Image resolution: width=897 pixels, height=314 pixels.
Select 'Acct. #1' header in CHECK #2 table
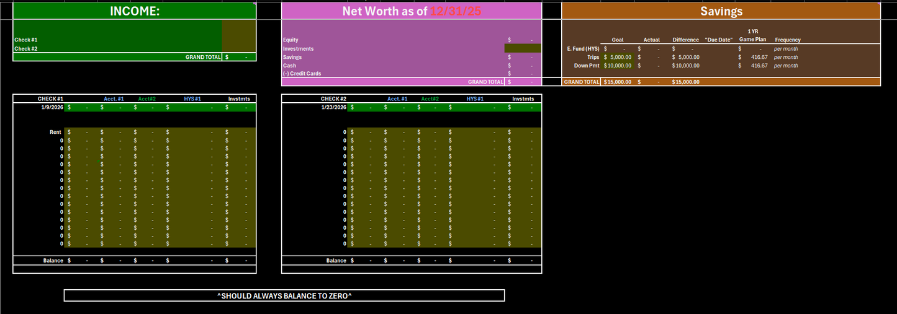click(x=397, y=98)
